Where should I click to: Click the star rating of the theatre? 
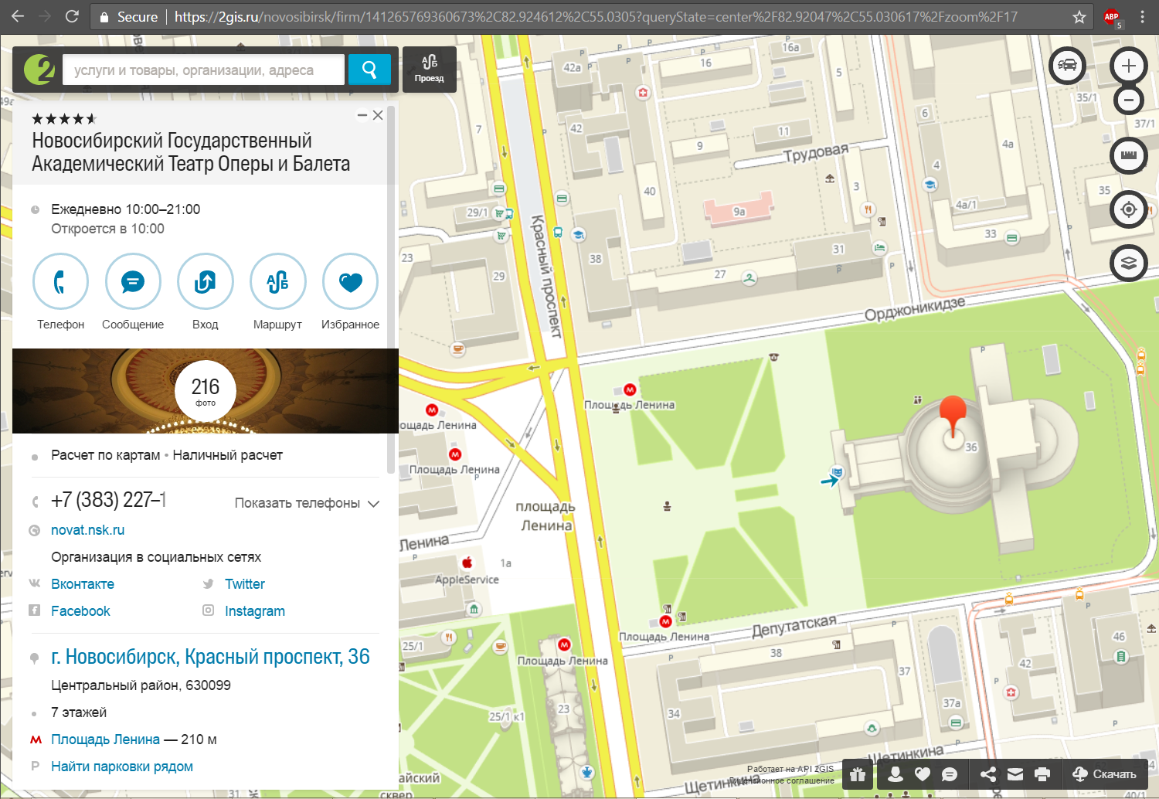point(64,119)
